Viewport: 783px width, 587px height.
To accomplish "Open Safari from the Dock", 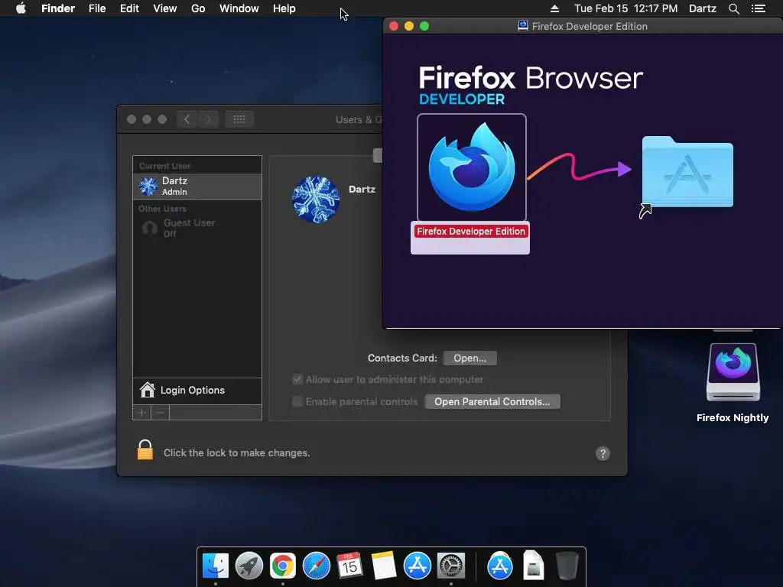I will (316, 566).
